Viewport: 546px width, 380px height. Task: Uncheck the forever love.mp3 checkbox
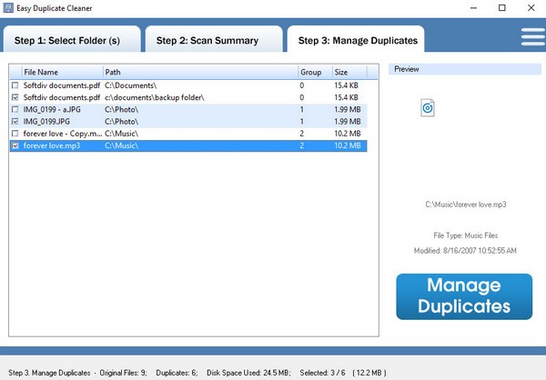15,145
